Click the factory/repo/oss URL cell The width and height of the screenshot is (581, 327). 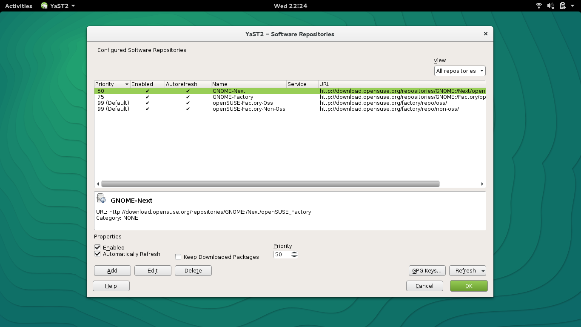[x=383, y=103]
